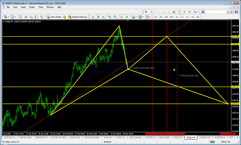
Task: Expand the Templates dropdown arrow
Action: [x=150, y=17]
